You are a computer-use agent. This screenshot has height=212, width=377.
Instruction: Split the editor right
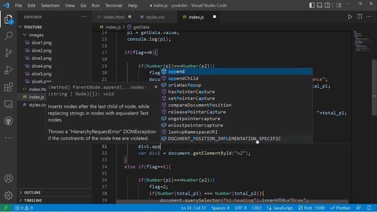[x=359, y=16]
